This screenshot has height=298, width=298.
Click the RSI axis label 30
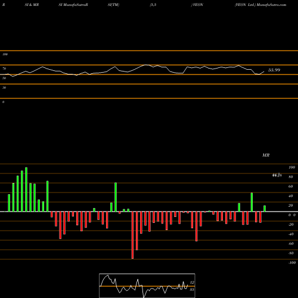[4, 88]
